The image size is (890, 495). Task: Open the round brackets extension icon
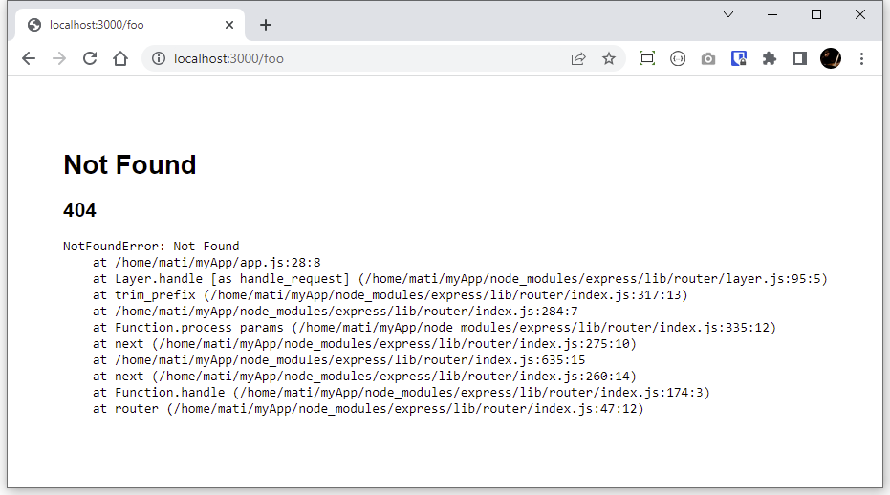(678, 58)
